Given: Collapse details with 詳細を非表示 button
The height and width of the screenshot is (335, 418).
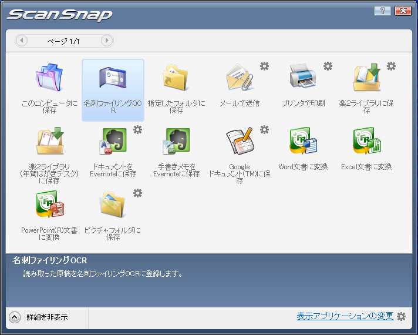Looking at the screenshot, I should [15, 317].
